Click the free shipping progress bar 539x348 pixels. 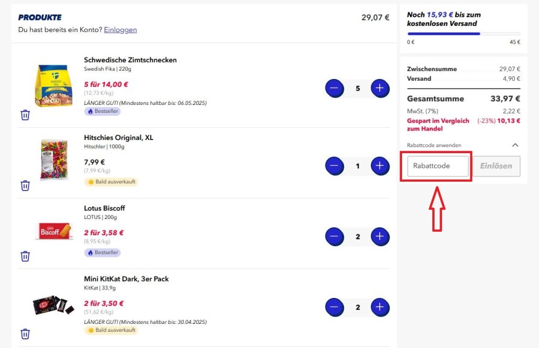464,34
